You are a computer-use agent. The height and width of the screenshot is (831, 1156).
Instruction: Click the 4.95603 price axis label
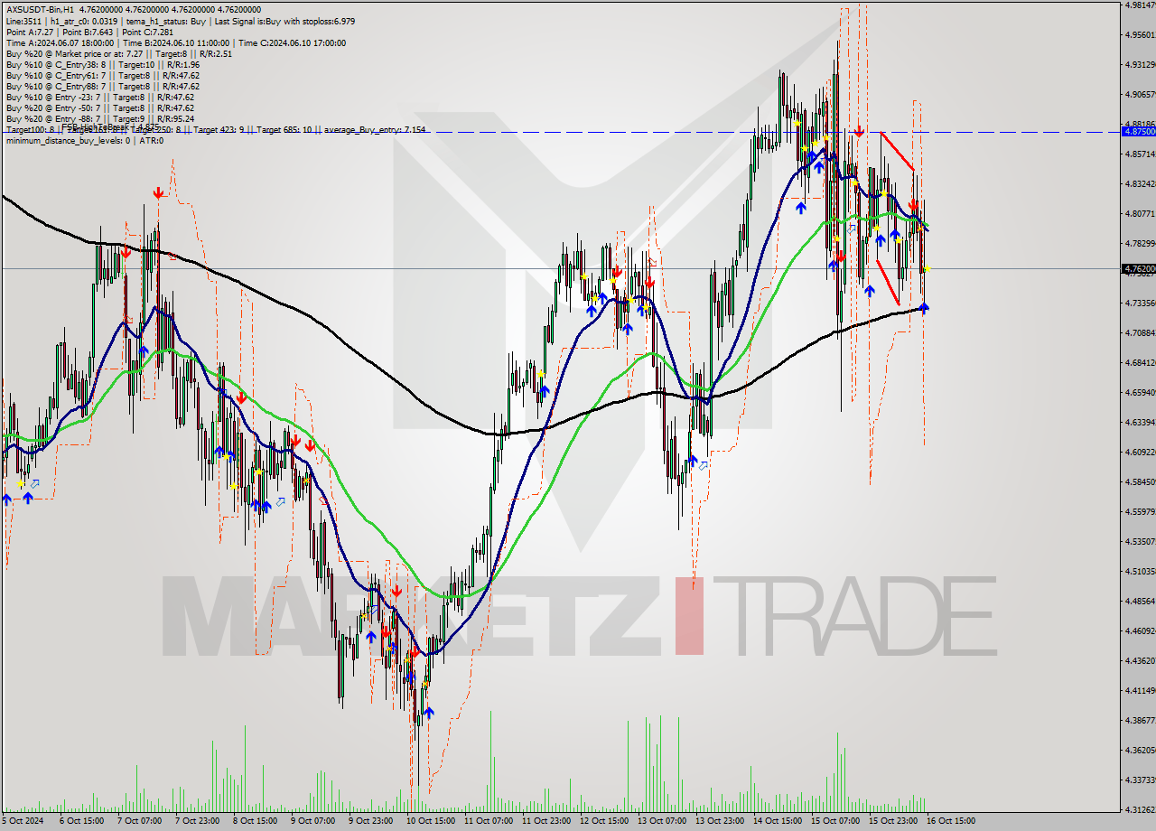click(x=1139, y=34)
